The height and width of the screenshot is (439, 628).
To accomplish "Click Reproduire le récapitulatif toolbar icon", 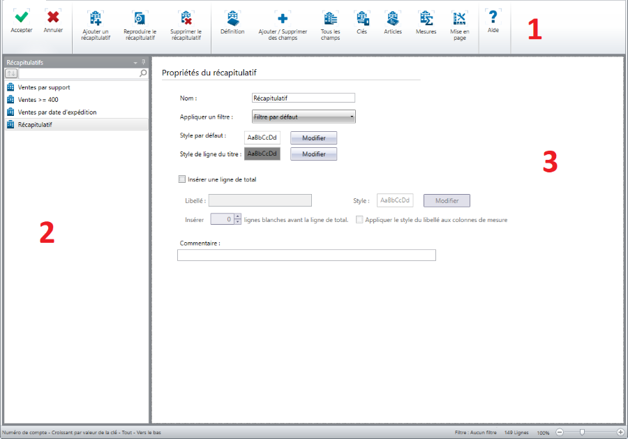I will pyautogui.click(x=140, y=18).
